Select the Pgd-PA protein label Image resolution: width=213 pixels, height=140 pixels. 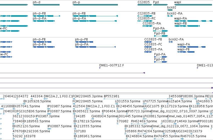(x=160, y=54)
